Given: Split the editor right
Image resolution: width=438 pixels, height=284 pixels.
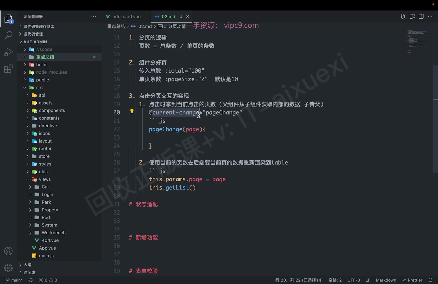Looking at the screenshot, I should [x=421, y=17].
